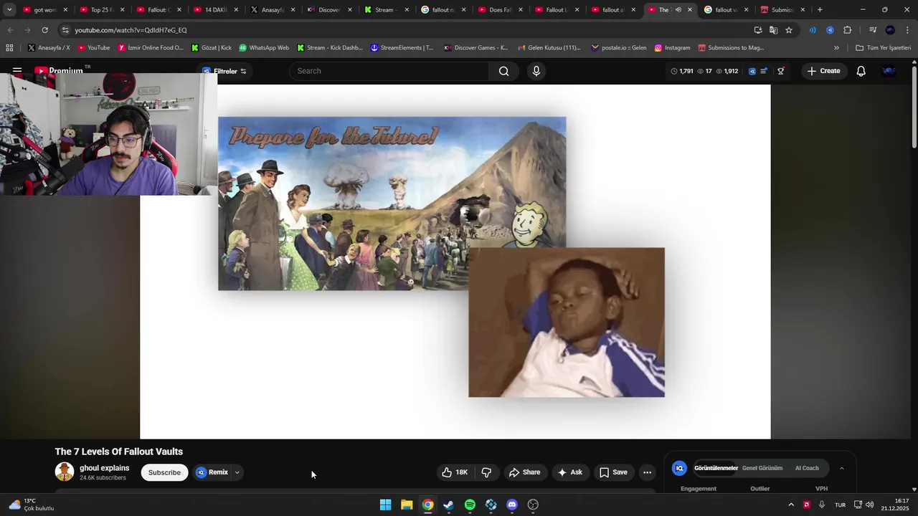The image size is (918, 516).
Task: Open Spotify from the taskbar
Action: tap(470, 505)
